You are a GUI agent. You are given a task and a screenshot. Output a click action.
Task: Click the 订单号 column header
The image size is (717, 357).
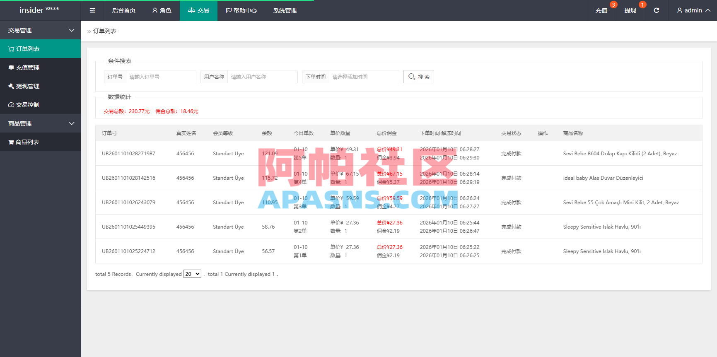click(x=109, y=133)
